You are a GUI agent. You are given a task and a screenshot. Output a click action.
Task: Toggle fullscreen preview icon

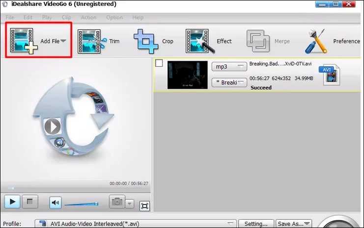[144, 205]
